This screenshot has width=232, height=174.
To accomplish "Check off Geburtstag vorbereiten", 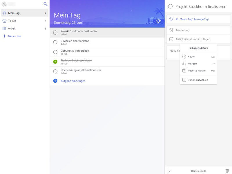I will [x=55, y=52].
